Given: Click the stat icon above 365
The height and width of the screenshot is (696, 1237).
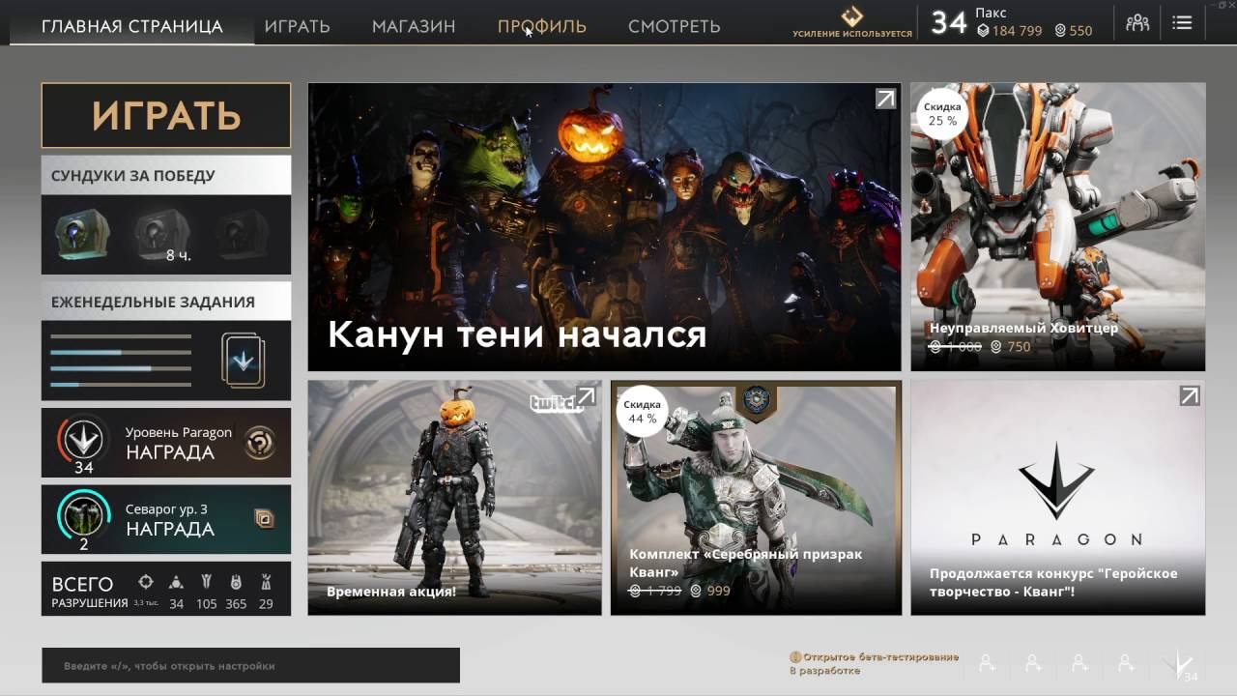Looking at the screenshot, I should (236, 582).
